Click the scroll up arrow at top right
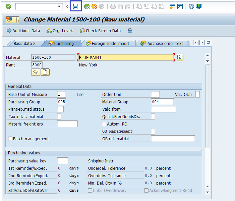 tap(208, 55)
